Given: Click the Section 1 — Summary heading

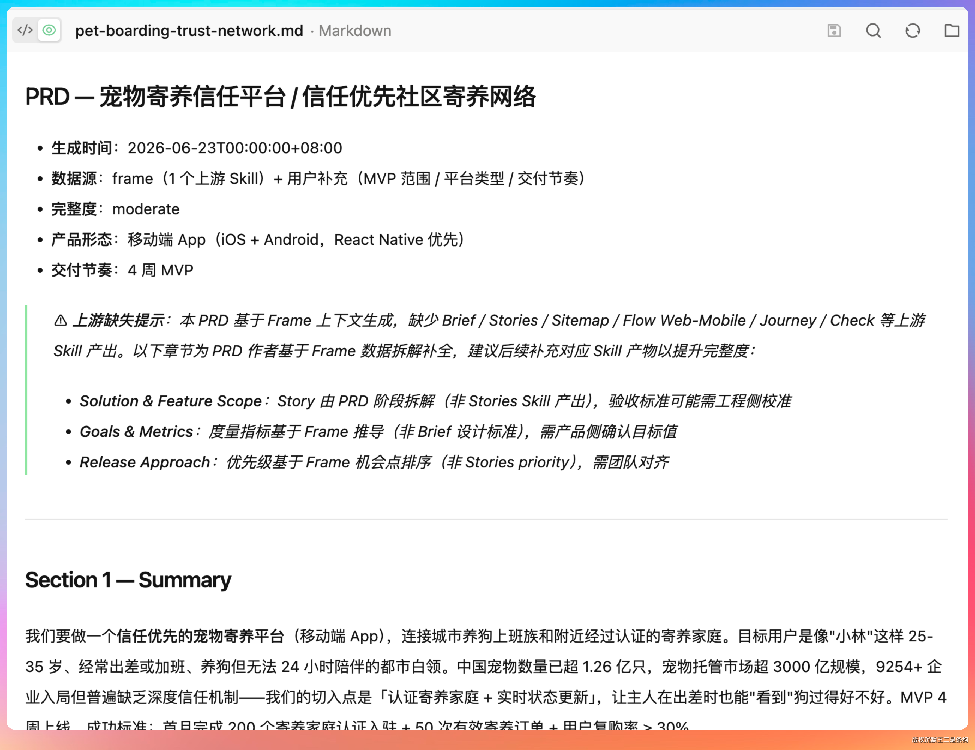Looking at the screenshot, I should pos(128,580).
